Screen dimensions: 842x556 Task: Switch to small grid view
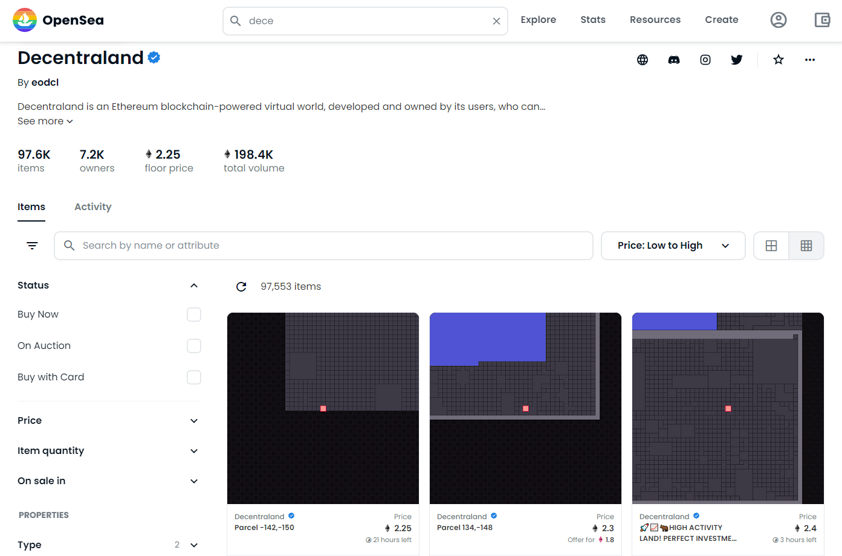point(806,246)
